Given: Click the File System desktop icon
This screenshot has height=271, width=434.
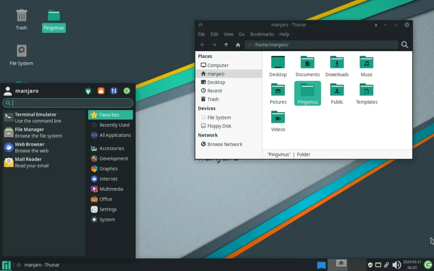Looking at the screenshot, I should pyautogui.click(x=21, y=55).
